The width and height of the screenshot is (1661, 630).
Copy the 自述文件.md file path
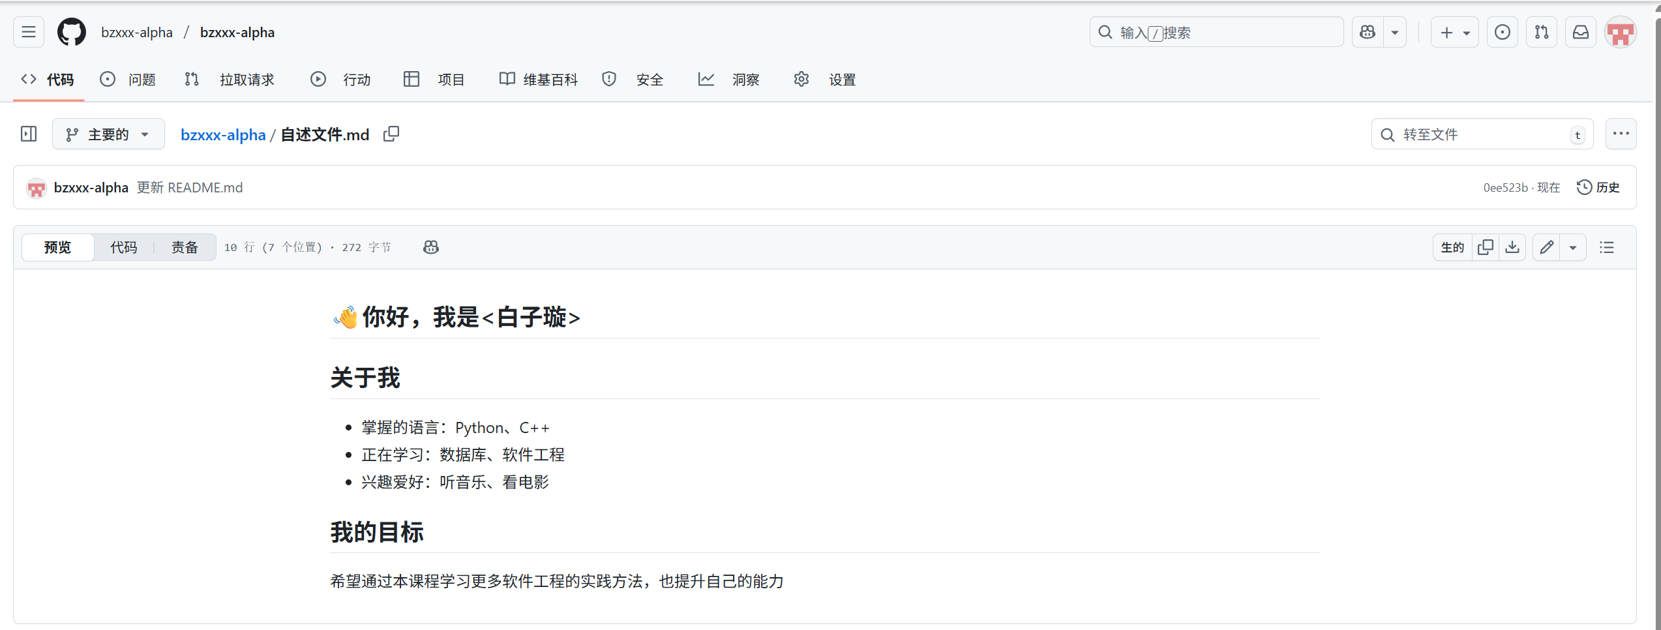[x=391, y=134]
